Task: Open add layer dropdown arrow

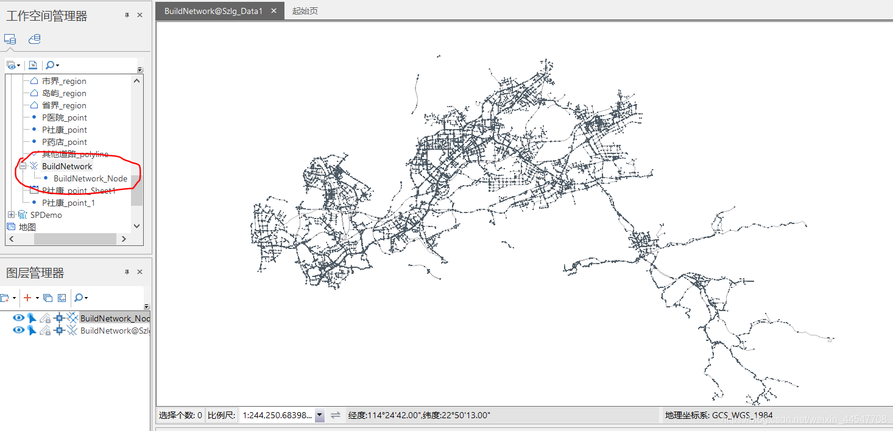Action: coord(37,298)
